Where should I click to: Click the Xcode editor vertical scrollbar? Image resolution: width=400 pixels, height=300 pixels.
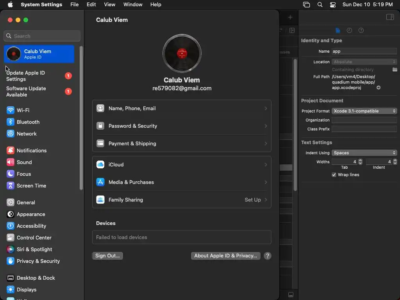[x=295, y=125]
